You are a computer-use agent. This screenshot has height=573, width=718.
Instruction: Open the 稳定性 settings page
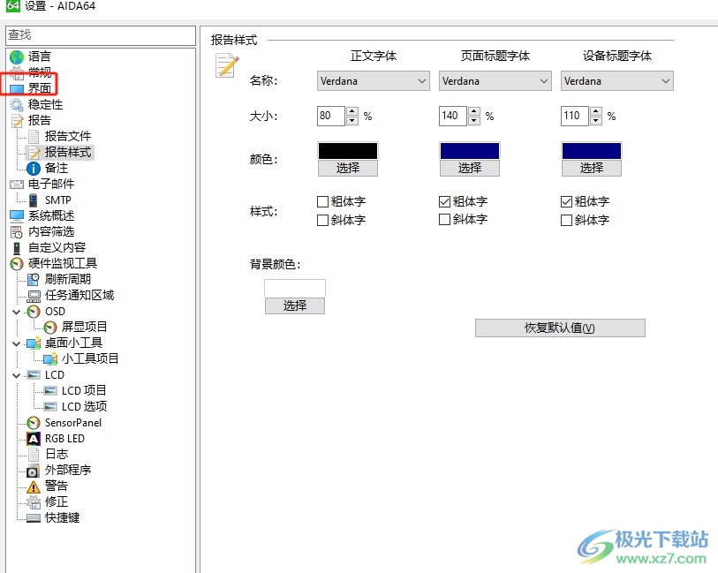(45, 105)
